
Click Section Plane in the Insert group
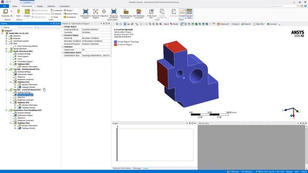point(71,14)
